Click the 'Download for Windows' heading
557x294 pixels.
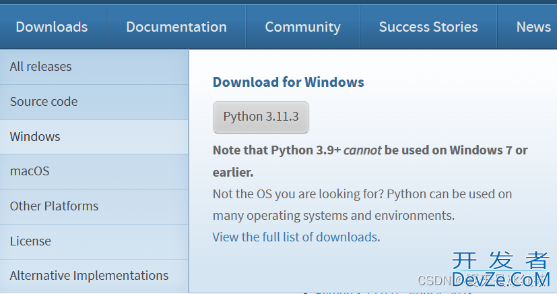pyautogui.click(x=288, y=82)
